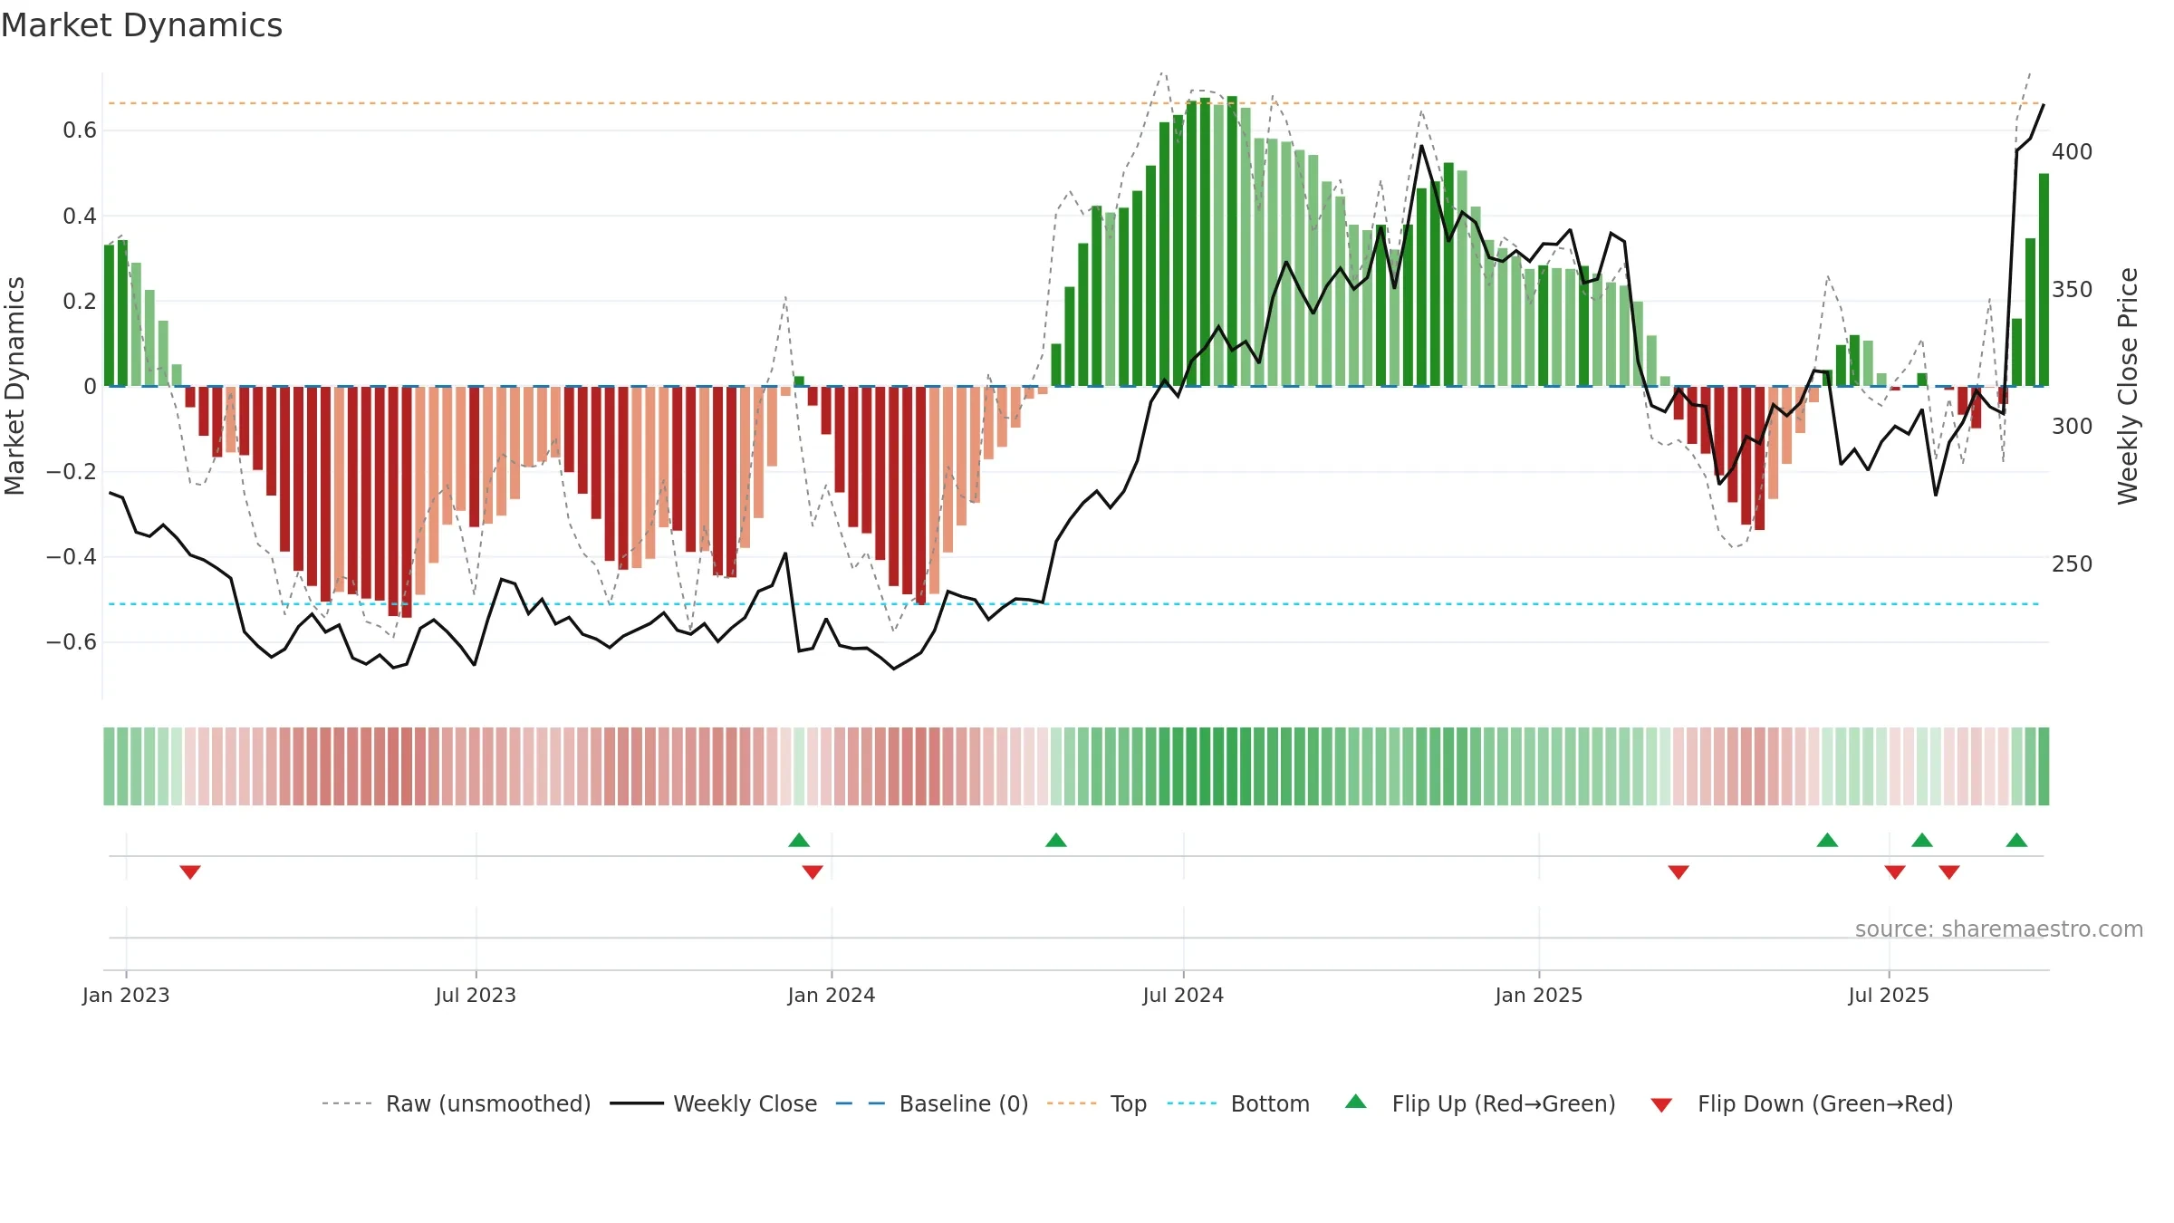
Task: Toggle the Weekly Close legend entry
Action: (714, 1103)
